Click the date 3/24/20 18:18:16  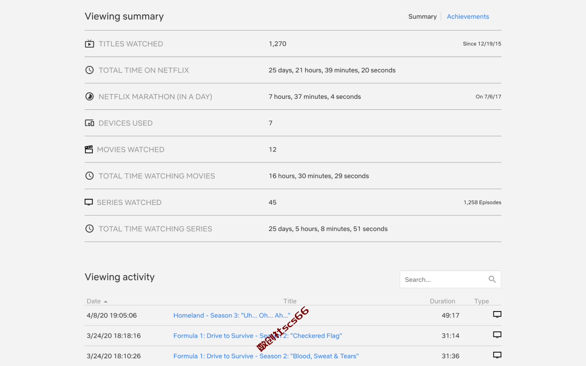tap(114, 335)
